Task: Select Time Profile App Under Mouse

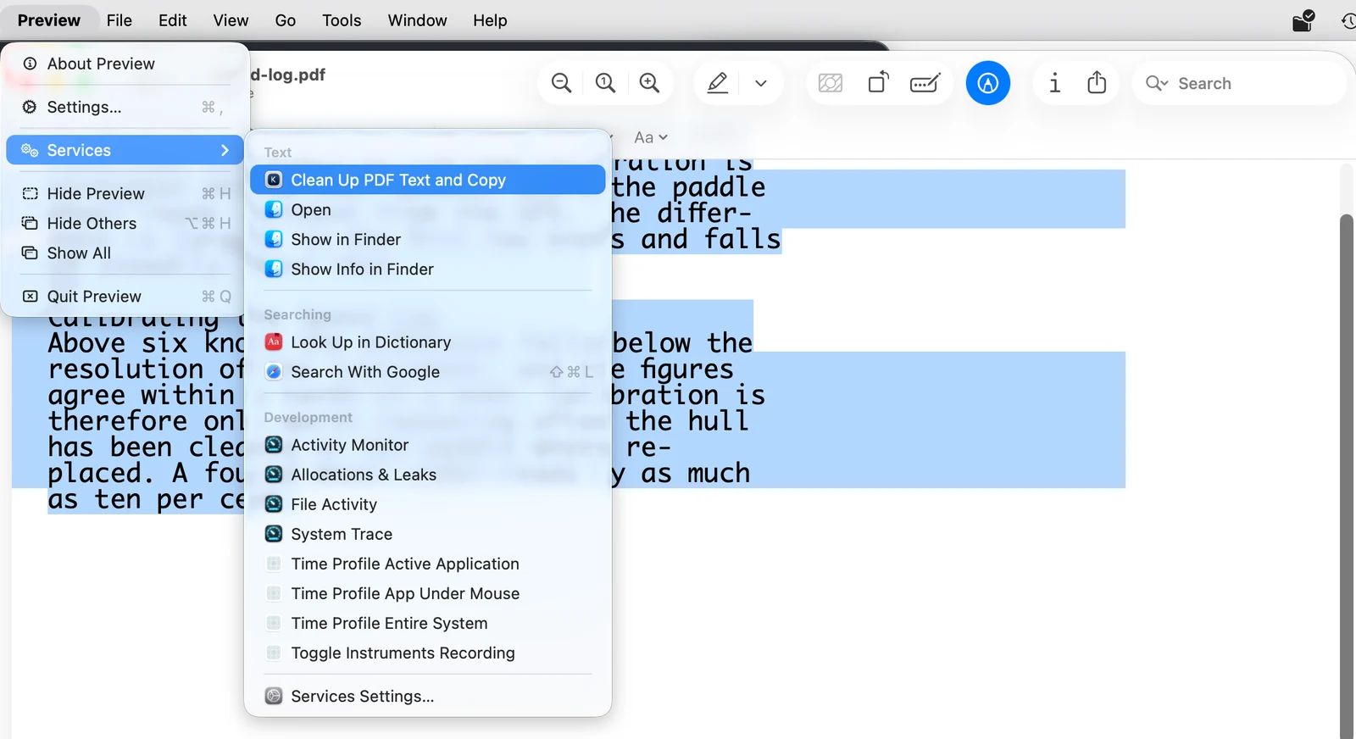Action: tap(428, 593)
